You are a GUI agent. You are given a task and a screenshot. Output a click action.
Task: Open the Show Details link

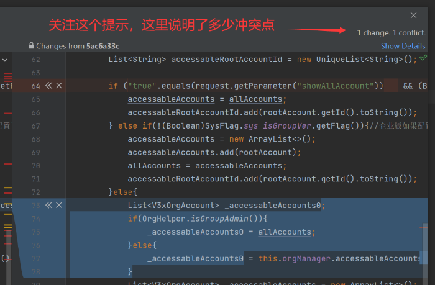(403, 46)
